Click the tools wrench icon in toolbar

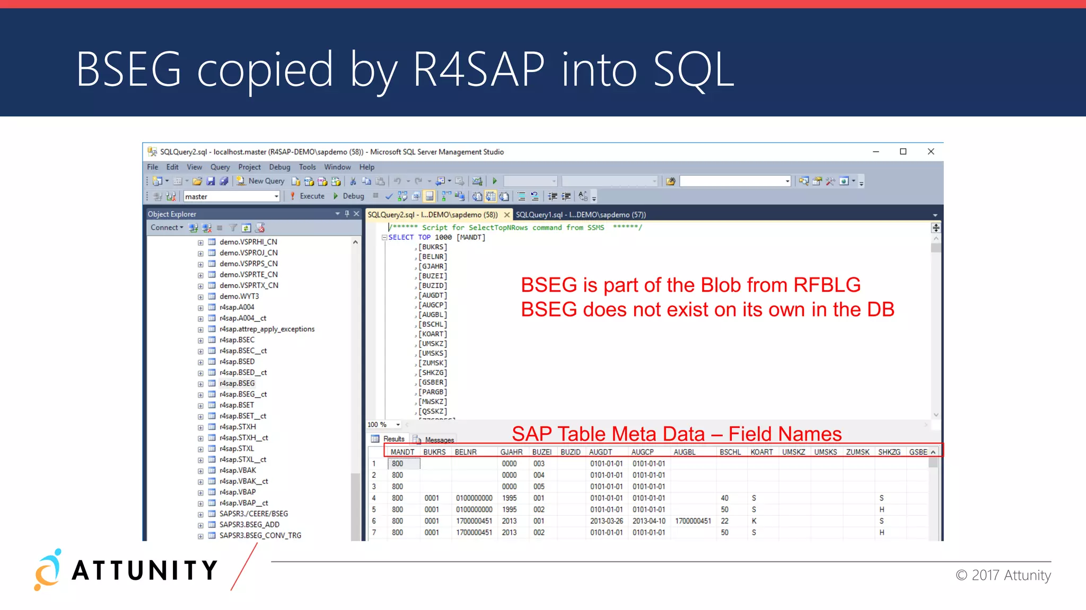(x=830, y=181)
